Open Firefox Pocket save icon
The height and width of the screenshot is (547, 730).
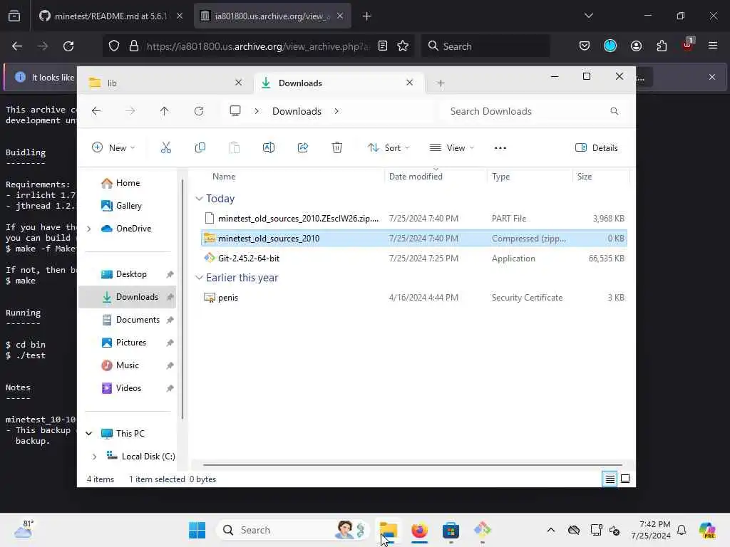point(585,46)
